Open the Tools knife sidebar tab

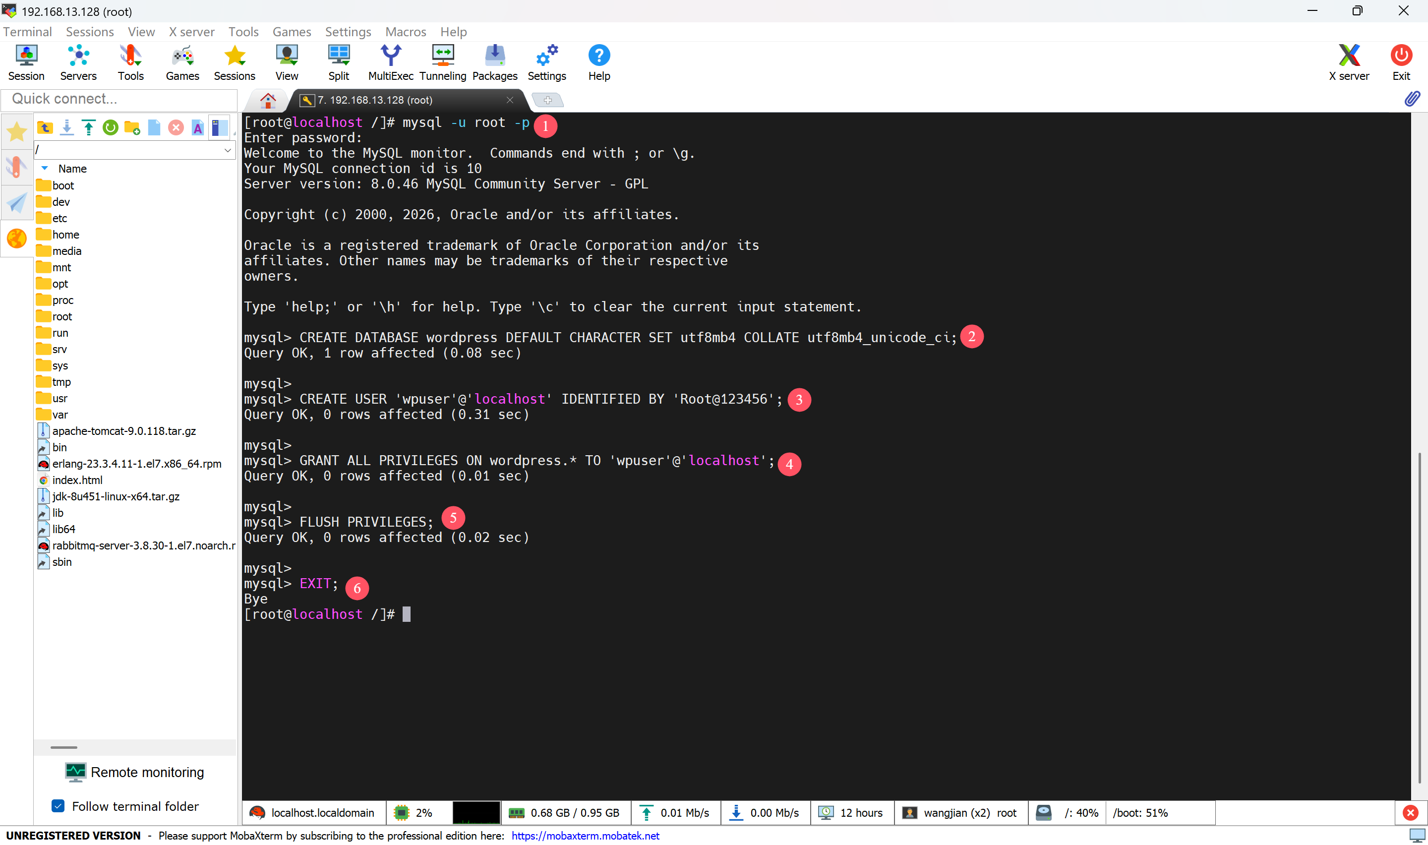(16, 167)
